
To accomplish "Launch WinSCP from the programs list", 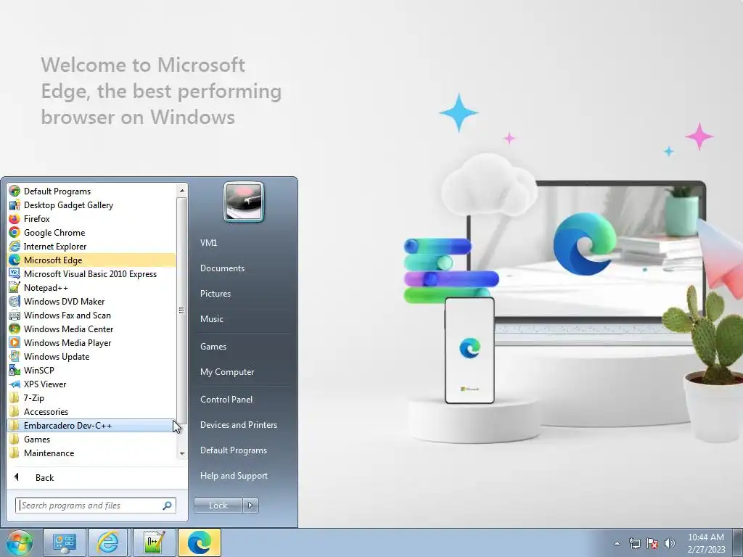I will (x=91, y=371).
